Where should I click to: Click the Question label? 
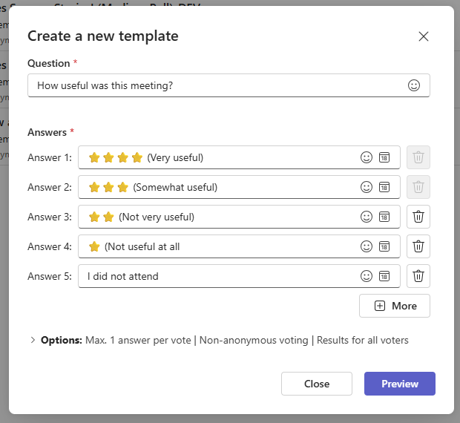(x=49, y=63)
